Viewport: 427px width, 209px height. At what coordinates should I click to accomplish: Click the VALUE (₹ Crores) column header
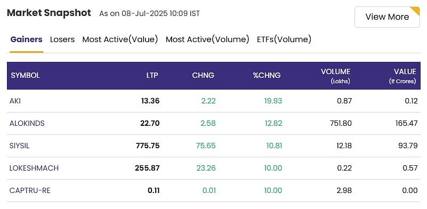click(x=402, y=76)
